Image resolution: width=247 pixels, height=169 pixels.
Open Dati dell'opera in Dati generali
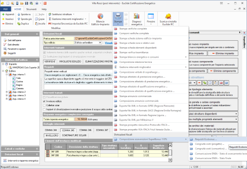pyautogui.click(x=13, y=40)
